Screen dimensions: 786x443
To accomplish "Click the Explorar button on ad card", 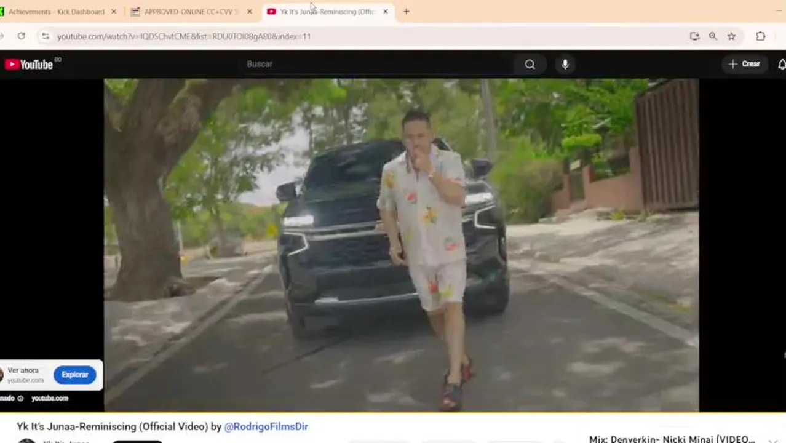I will point(74,375).
